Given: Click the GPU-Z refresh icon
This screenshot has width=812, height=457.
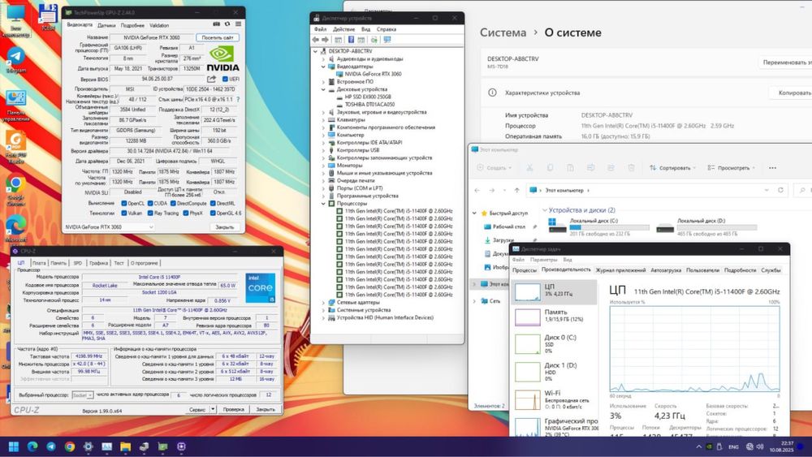Looking at the screenshot, I should coord(227,24).
